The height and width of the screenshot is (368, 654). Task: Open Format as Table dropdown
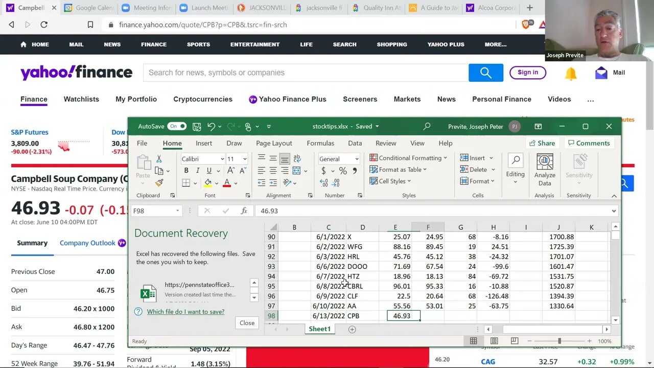[x=398, y=170]
